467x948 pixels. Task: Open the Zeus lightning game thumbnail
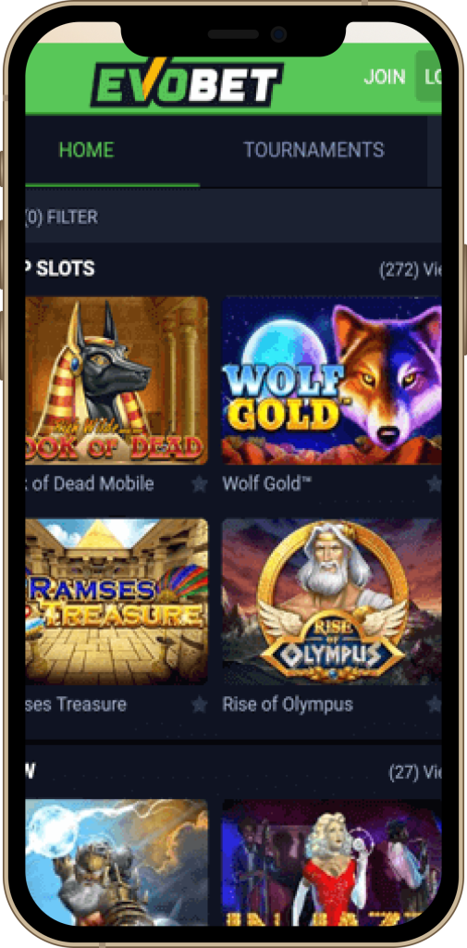click(x=117, y=863)
